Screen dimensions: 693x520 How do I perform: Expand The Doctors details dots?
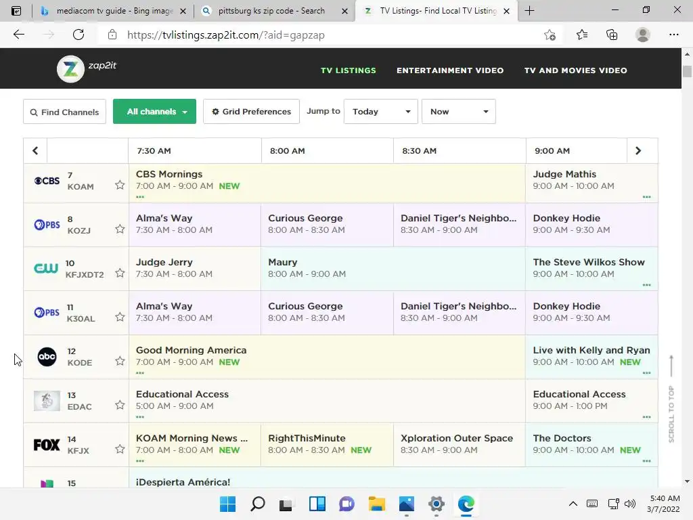click(x=646, y=460)
